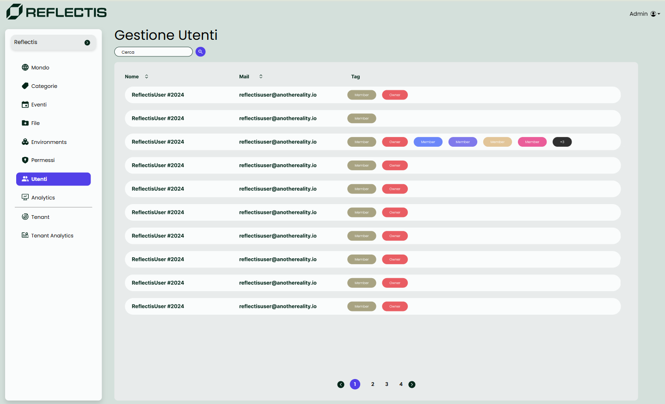This screenshot has height=404, width=665.
Task: Click the Eventi calendar icon
Action: [x=25, y=105]
